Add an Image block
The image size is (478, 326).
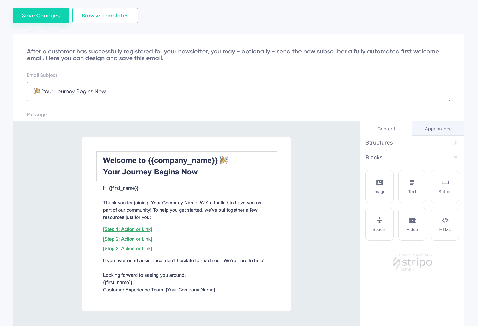(x=379, y=186)
